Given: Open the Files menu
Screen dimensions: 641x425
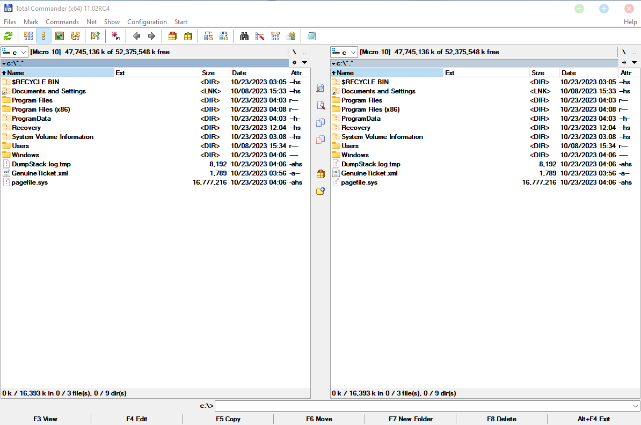Looking at the screenshot, I should click(x=10, y=21).
